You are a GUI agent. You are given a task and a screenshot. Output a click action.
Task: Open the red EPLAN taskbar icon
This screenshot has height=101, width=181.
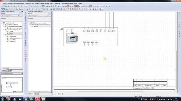pyautogui.click(x=38, y=99)
